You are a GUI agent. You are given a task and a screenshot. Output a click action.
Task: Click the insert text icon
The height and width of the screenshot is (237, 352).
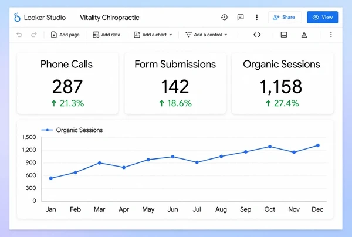click(x=304, y=35)
